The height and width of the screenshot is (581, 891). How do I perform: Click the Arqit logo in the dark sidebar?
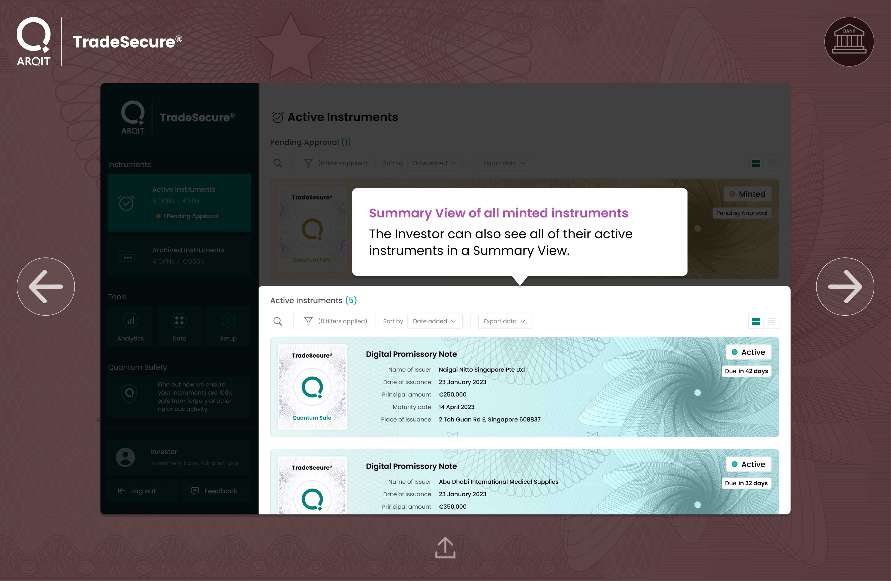click(133, 117)
